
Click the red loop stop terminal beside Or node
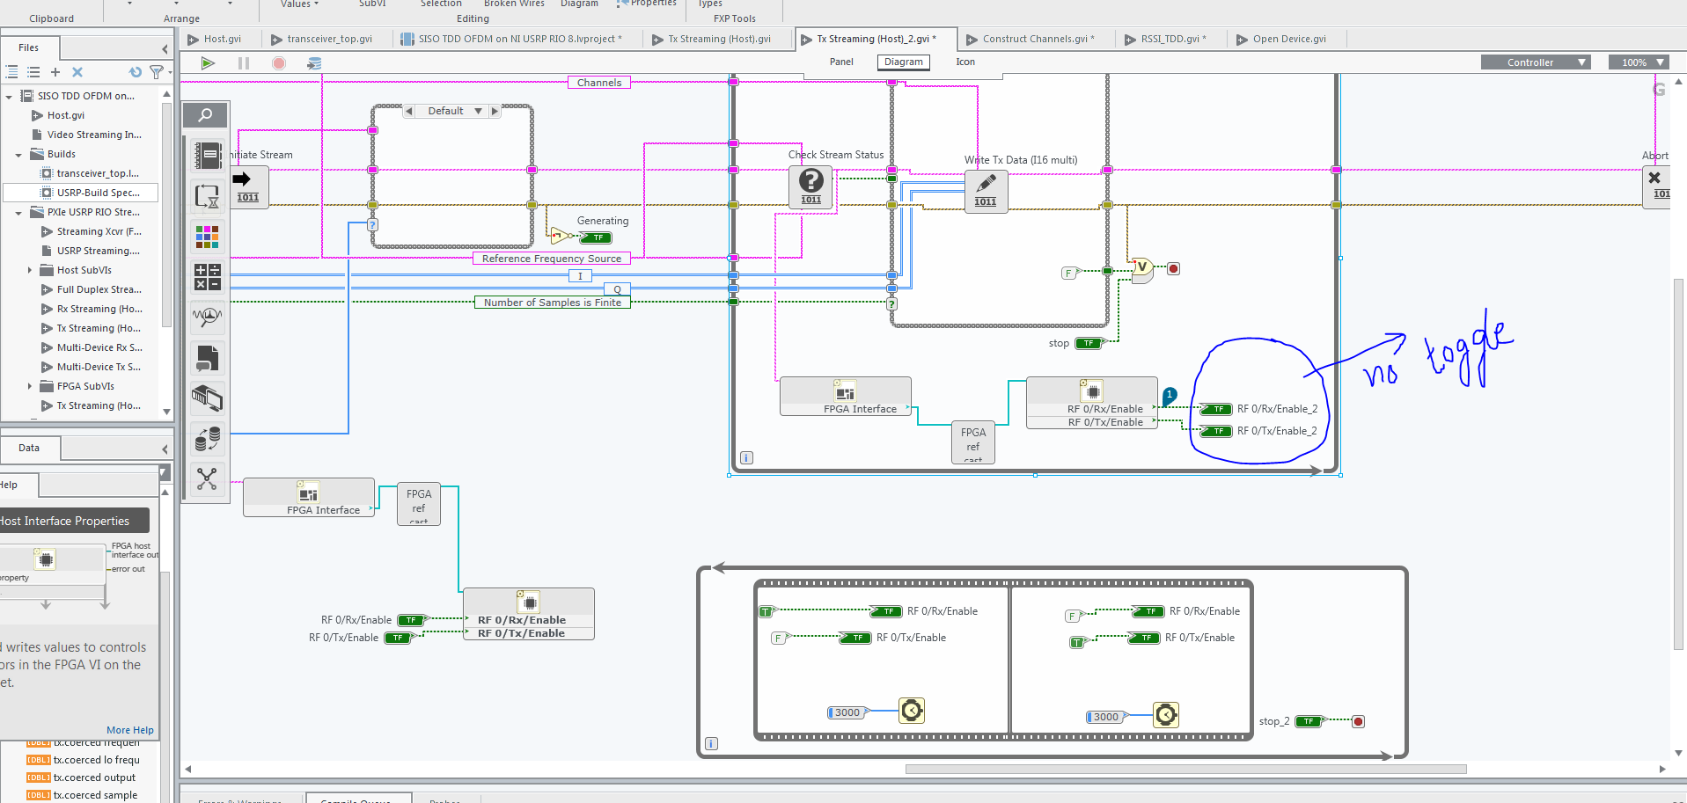(1173, 268)
